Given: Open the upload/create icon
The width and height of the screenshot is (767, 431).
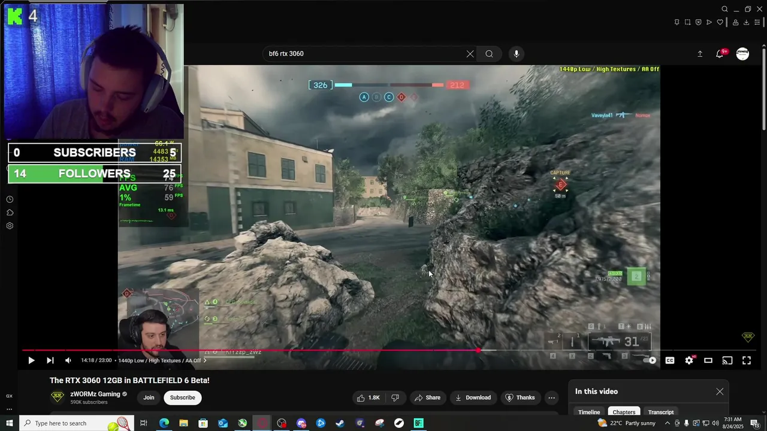Looking at the screenshot, I should pyautogui.click(x=700, y=54).
